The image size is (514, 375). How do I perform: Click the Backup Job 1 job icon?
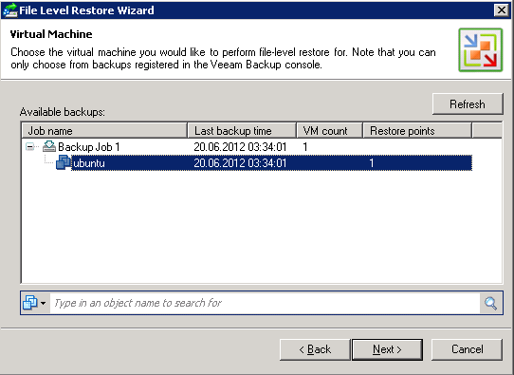tap(49, 146)
